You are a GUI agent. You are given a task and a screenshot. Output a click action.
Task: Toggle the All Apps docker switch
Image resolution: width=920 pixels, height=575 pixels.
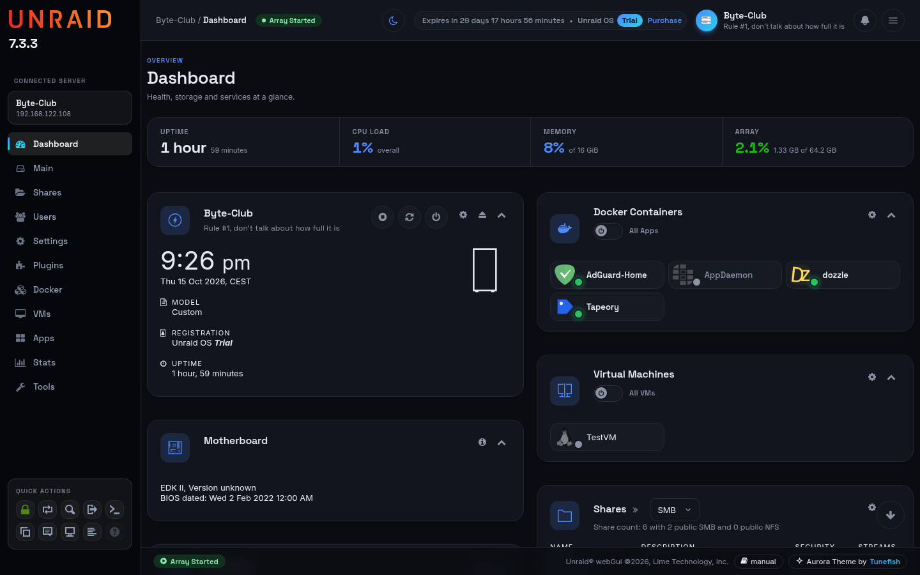pos(608,231)
